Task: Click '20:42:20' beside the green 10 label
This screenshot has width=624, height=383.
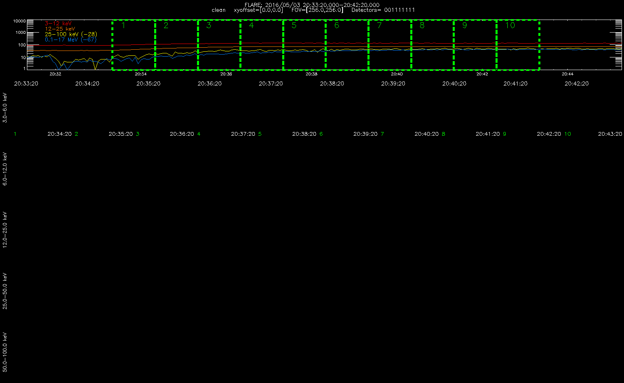Action: pos(549,134)
